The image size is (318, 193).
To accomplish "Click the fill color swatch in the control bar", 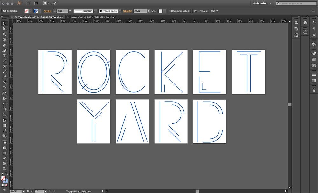I will [x=27, y=11].
